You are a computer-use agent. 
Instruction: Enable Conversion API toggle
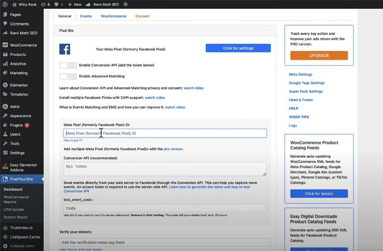click(x=68, y=65)
